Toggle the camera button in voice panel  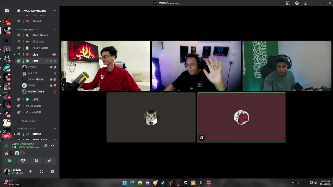10,161
